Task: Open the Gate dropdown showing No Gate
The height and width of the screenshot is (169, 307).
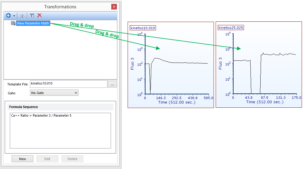Action: click(54, 93)
